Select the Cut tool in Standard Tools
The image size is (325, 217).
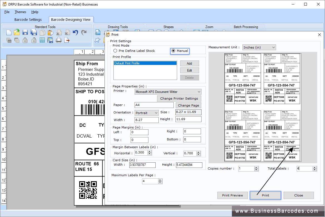59,32
